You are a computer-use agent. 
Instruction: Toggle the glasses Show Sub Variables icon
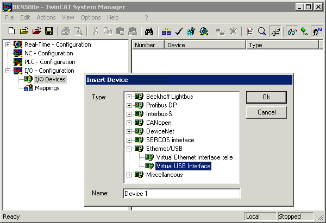tap(292, 31)
